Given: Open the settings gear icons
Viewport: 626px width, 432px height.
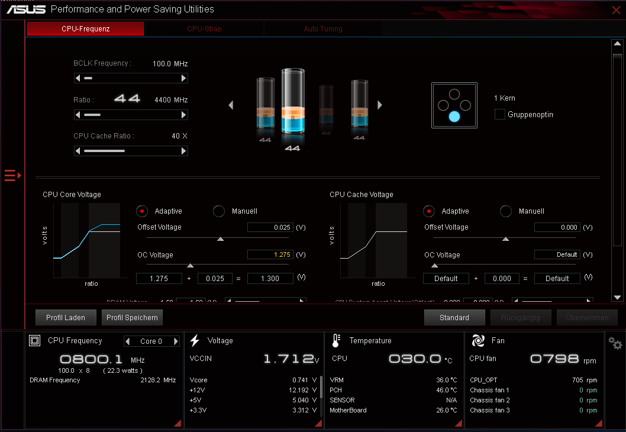Looking at the screenshot, I should [615, 343].
